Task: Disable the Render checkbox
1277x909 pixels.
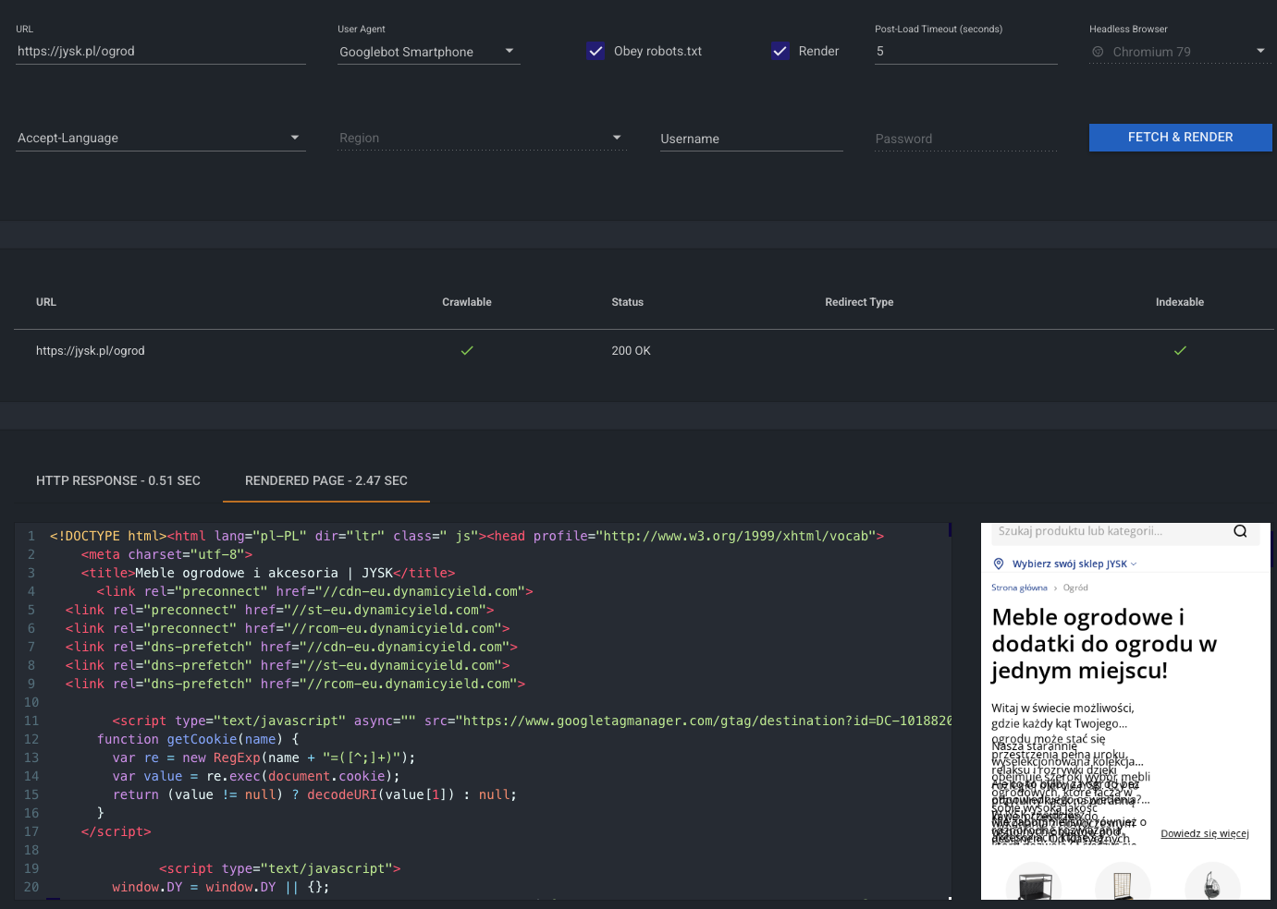Action: tap(780, 51)
